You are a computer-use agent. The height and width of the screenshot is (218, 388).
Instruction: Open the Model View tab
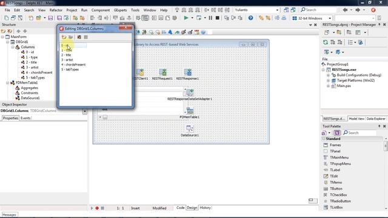click(356, 119)
